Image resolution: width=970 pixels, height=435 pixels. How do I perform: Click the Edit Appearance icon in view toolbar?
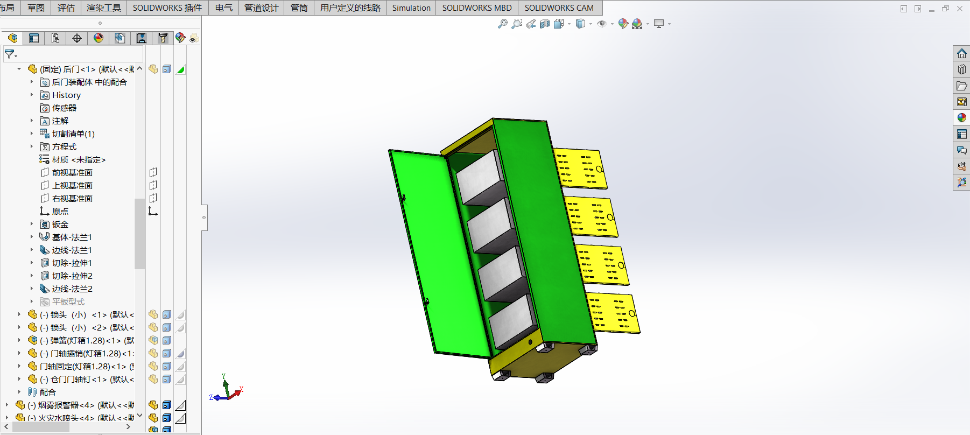coord(623,24)
